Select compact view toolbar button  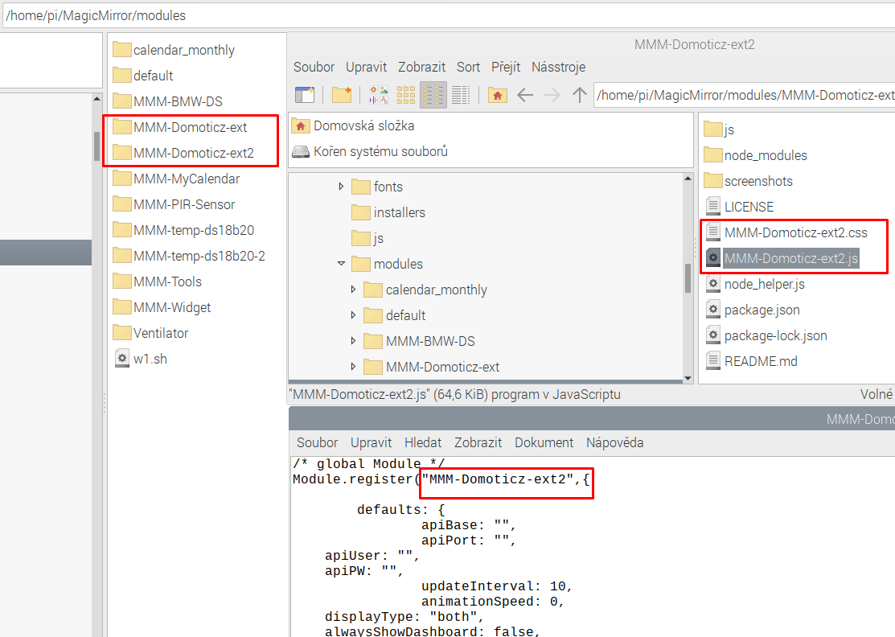pyautogui.click(x=433, y=95)
